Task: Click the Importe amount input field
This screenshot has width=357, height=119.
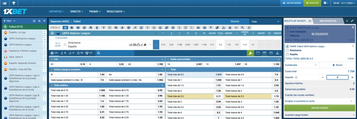Action: coord(337,78)
